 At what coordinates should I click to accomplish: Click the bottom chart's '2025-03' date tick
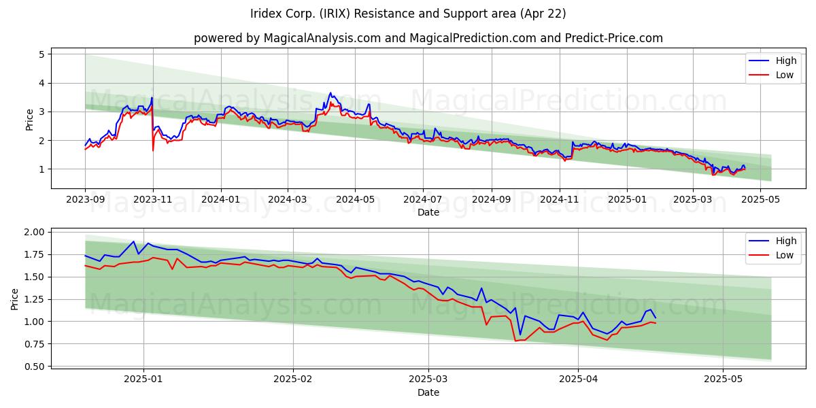[x=428, y=380]
